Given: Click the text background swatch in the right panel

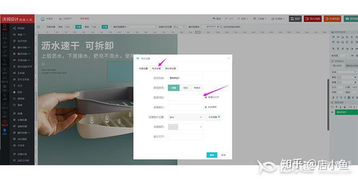Looking at the screenshot, I should click(x=339, y=82).
